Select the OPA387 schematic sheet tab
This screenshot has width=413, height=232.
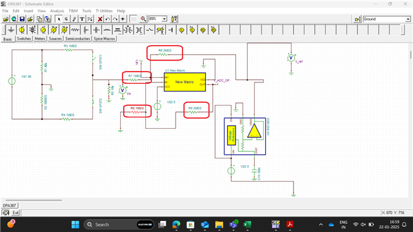pyautogui.click(x=10, y=206)
